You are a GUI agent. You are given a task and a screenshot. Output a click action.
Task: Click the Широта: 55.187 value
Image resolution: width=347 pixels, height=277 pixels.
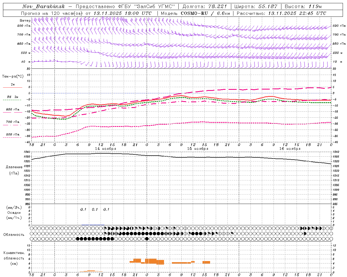tap(256, 6)
